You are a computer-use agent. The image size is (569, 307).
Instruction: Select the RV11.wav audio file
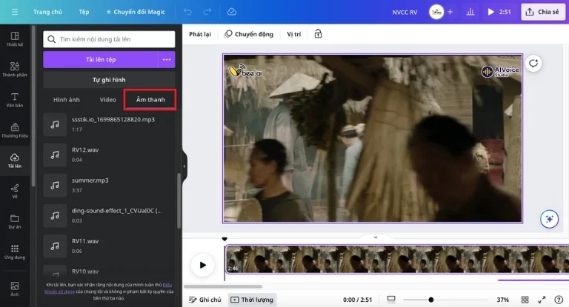pyautogui.click(x=109, y=246)
